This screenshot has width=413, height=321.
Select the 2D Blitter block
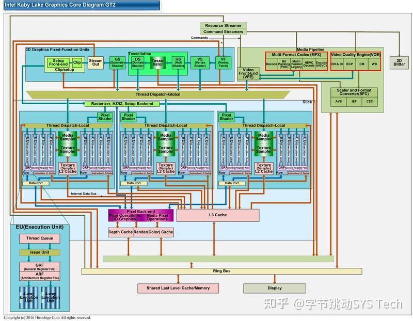399,62
